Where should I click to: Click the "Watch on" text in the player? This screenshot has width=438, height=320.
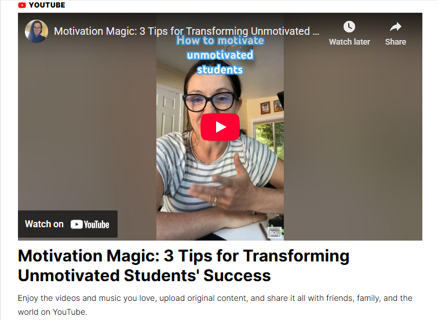(x=44, y=224)
